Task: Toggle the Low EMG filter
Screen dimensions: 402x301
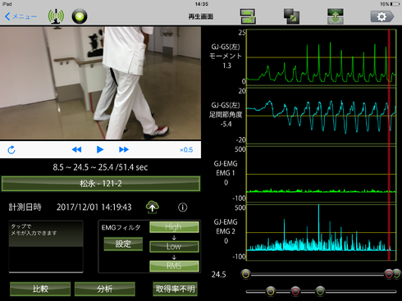Action: 174,246
